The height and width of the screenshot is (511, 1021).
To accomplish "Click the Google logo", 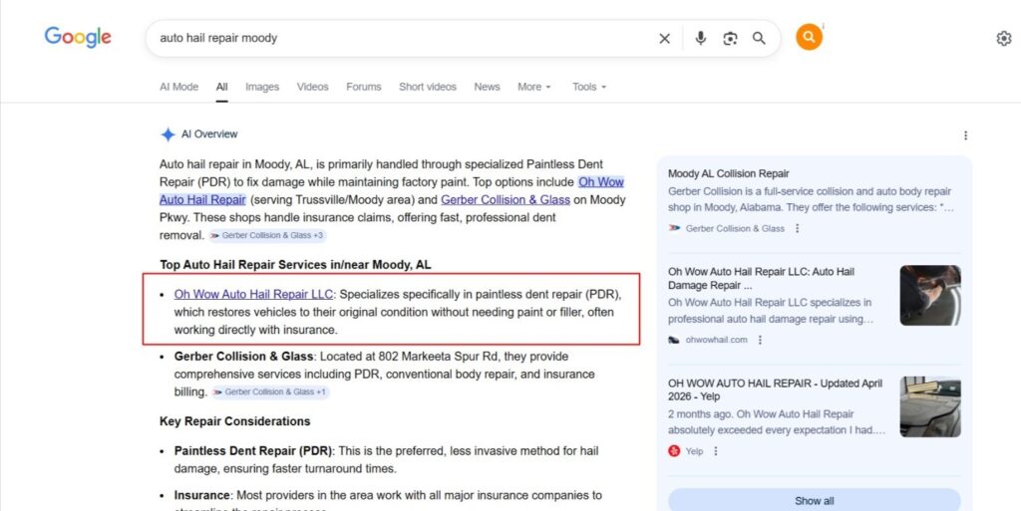I will [x=78, y=38].
